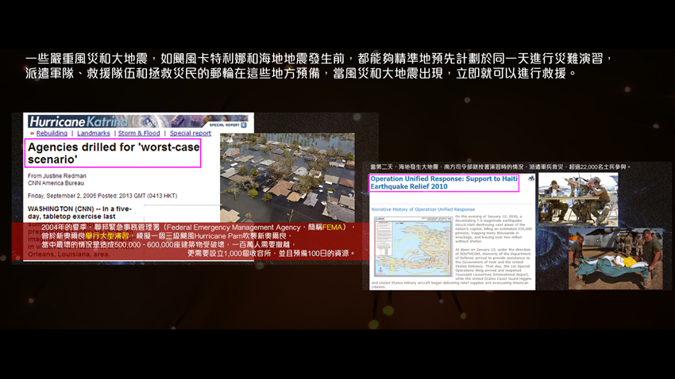Click caption line mentioning 1,000個收容所
675x379 pixels.
pos(271,254)
